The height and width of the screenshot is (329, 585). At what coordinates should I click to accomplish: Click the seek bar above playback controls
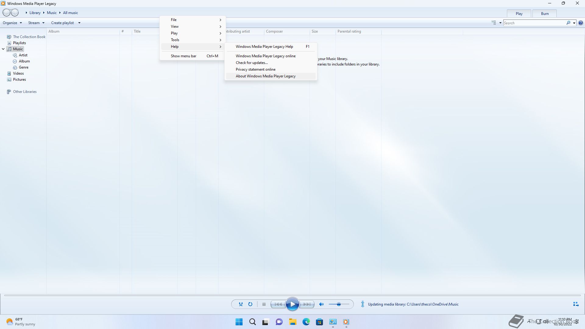[292, 295]
